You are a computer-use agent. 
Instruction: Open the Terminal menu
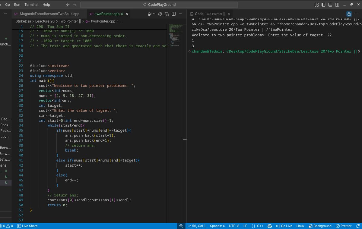(31, 5)
